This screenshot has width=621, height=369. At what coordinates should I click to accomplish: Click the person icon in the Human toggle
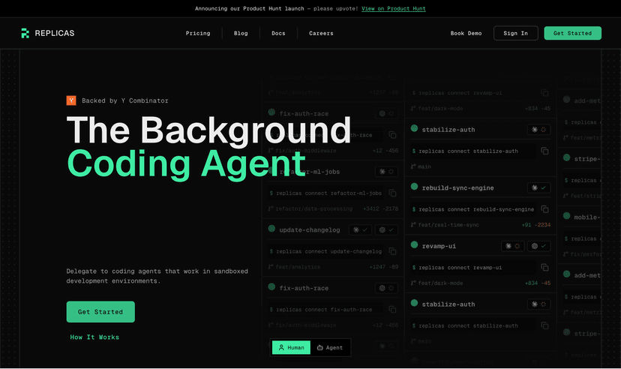point(281,347)
